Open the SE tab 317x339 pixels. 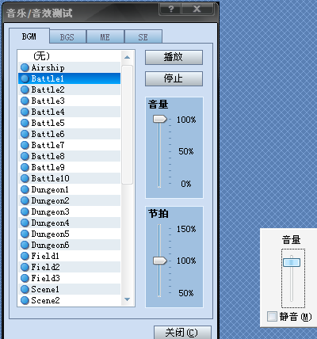coord(143,37)
